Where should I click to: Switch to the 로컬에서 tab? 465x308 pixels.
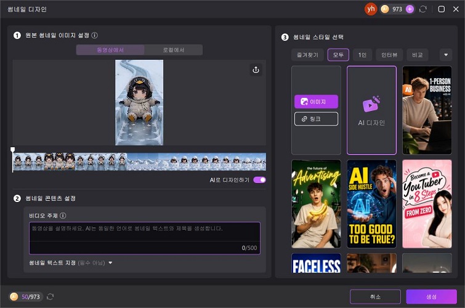pos(174,50)
